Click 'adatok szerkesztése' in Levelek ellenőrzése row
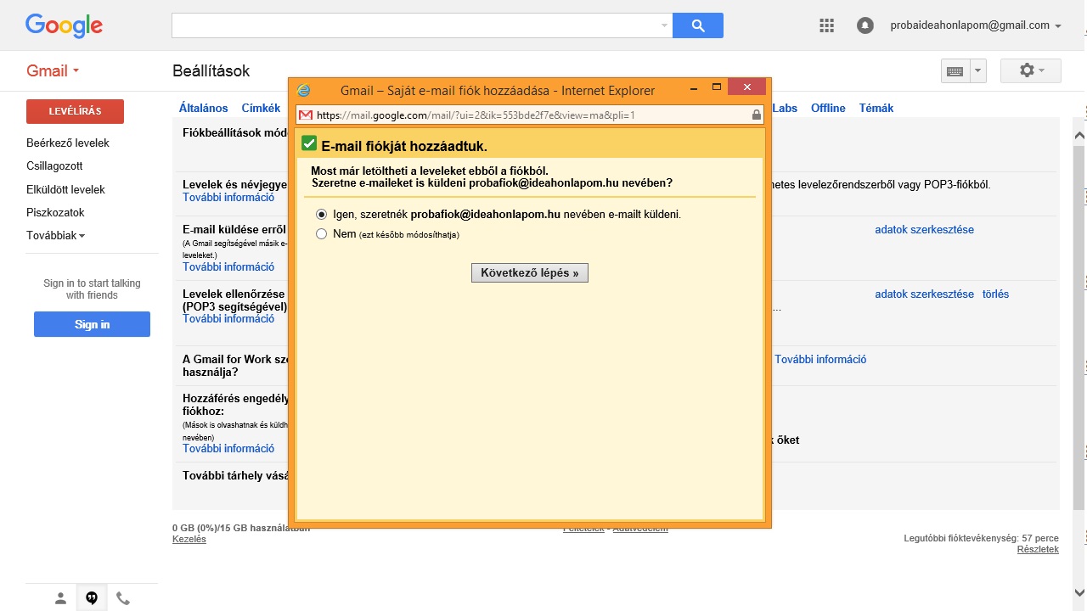The height and width of the screenshot is (611, 1087). (924, 294)
